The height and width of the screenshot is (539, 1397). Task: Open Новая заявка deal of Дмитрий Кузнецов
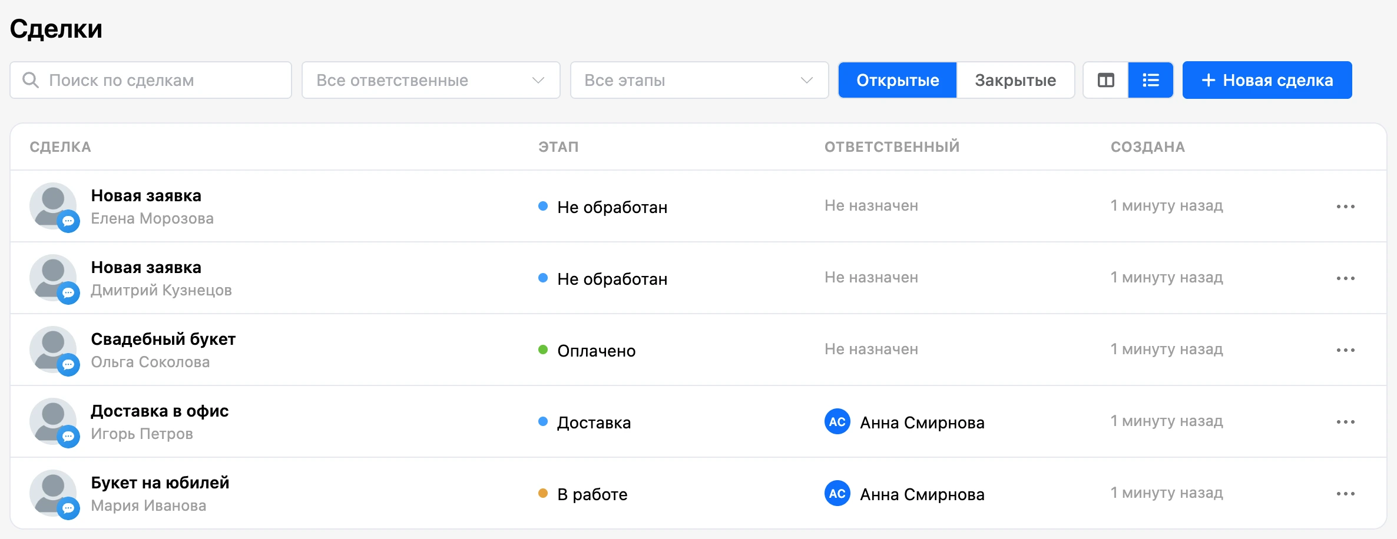pos(146,267)
